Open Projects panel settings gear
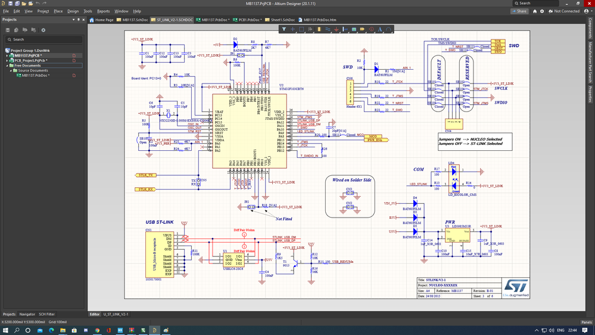 pyautogui.click(x=43, y=30)
